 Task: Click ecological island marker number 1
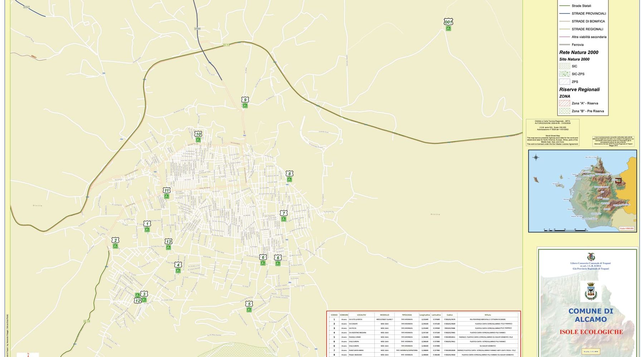pyautogui.click(x=147, y=227)
